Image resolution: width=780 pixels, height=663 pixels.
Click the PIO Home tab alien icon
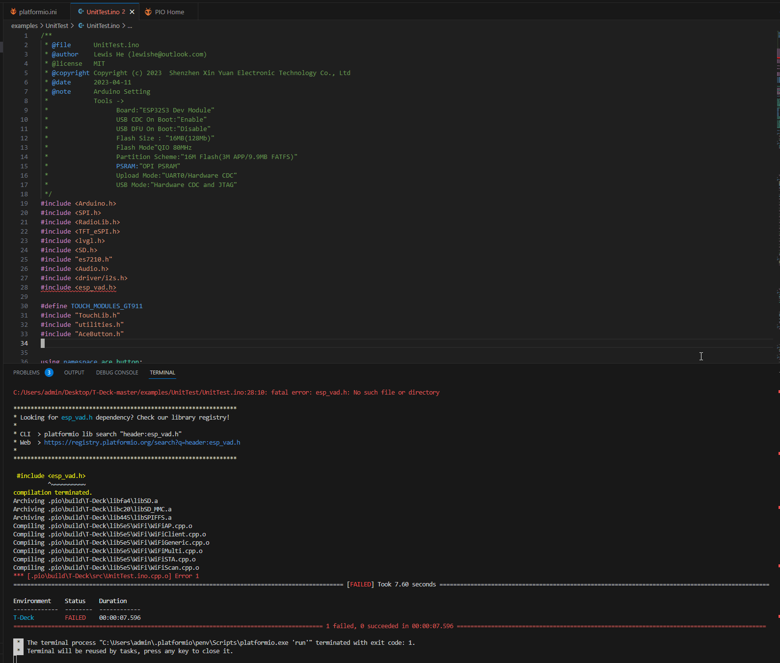(148, 12)
